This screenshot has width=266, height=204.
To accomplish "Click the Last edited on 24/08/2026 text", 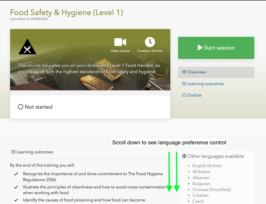I will (x=29, y=19).
